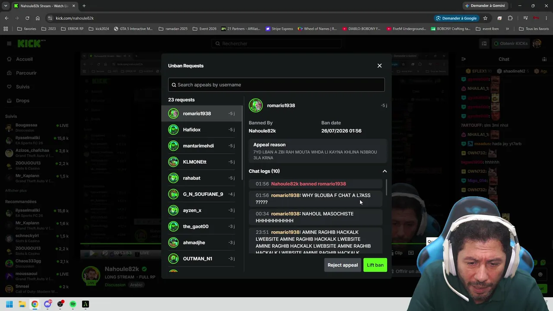Click the Rechercher search box
The width and height of the screenshot is (553, 311).
276,44
